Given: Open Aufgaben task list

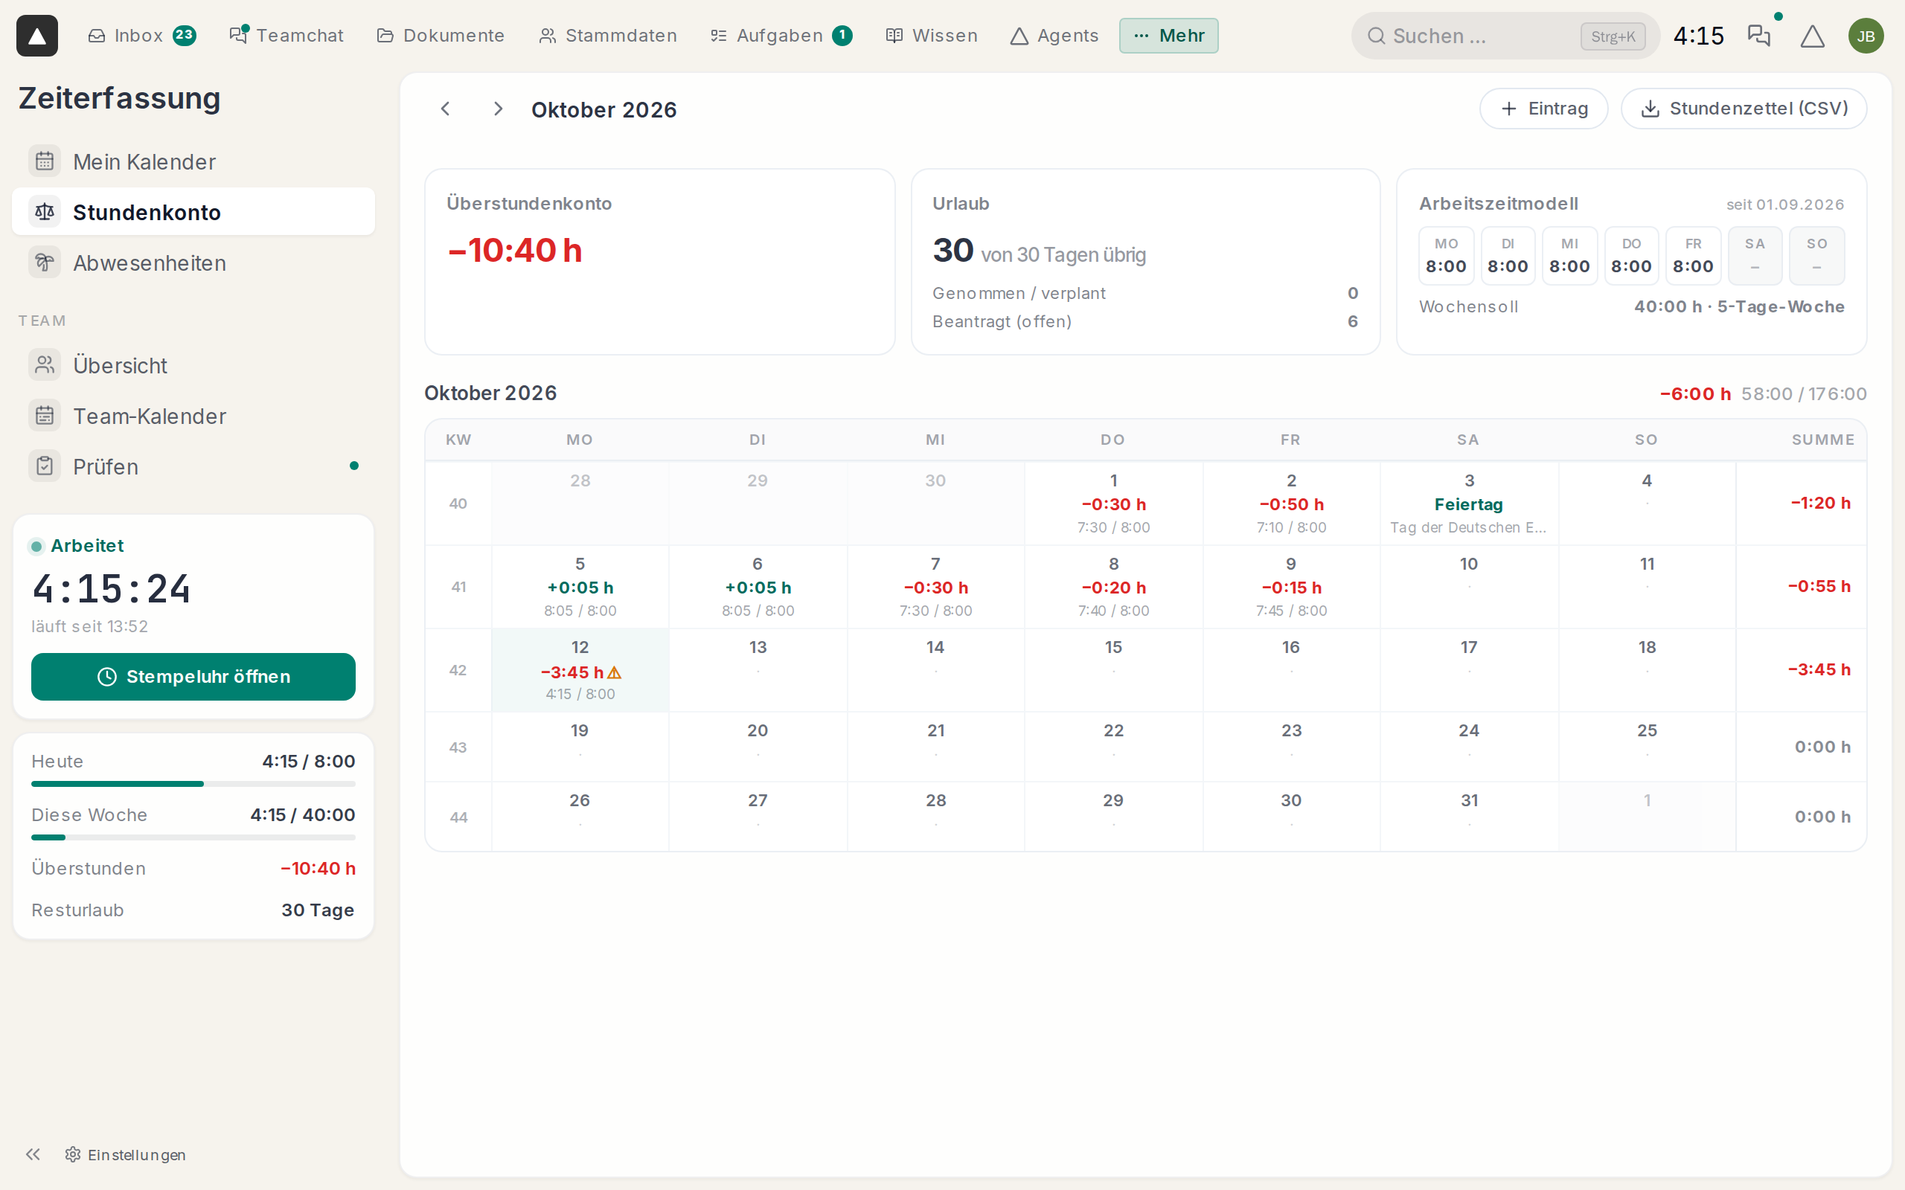Looking at the screenshot, I should (x=781, y=36).
